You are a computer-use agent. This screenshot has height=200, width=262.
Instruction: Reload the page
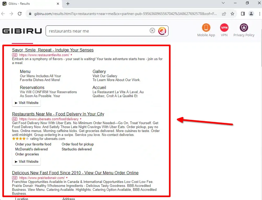click(20, 14)
